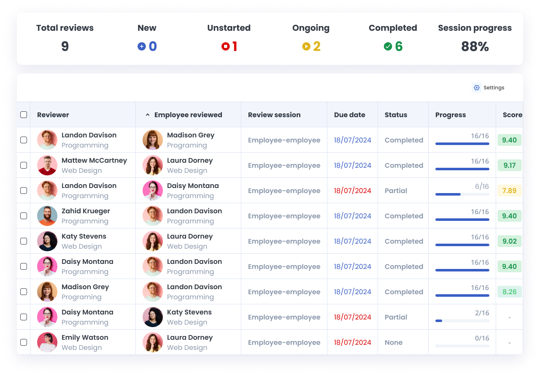Click the green Completed checkmark icon
Viewport: 540px width, 376px height.
click(x=388, y=47)
